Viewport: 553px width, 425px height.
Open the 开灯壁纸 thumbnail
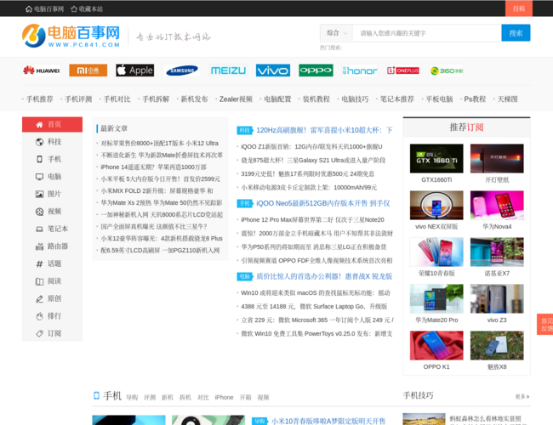coord(497,159)
